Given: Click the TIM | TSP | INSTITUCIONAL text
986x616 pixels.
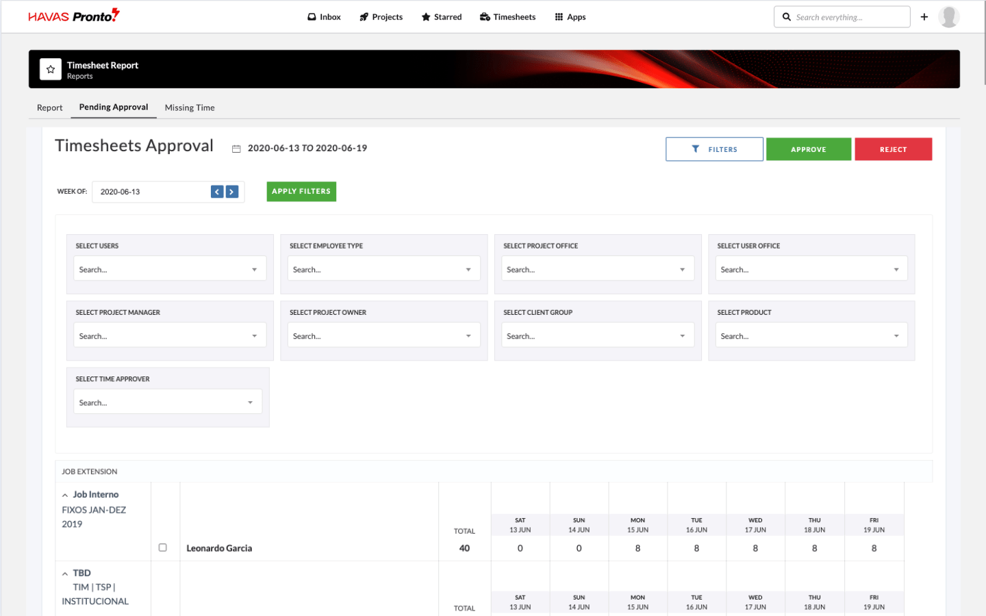Looking at the screenshot, I should click(95, 594).
